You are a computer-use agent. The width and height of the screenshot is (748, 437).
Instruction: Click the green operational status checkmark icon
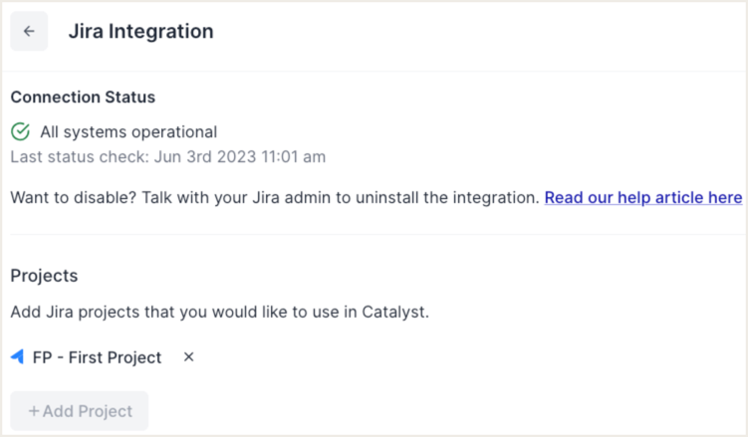point(20,131)
